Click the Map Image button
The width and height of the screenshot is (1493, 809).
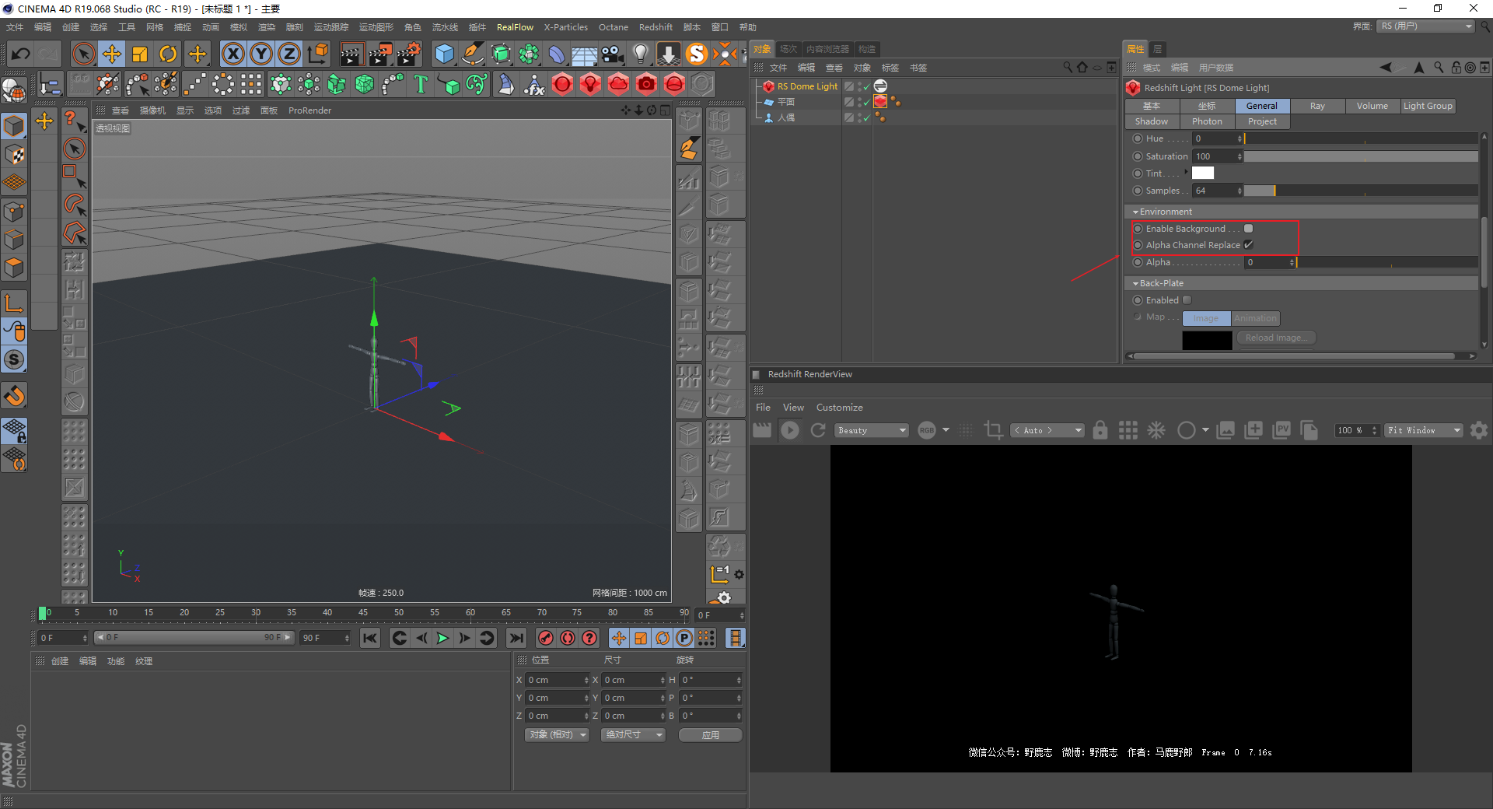(x=1206, y=318)
